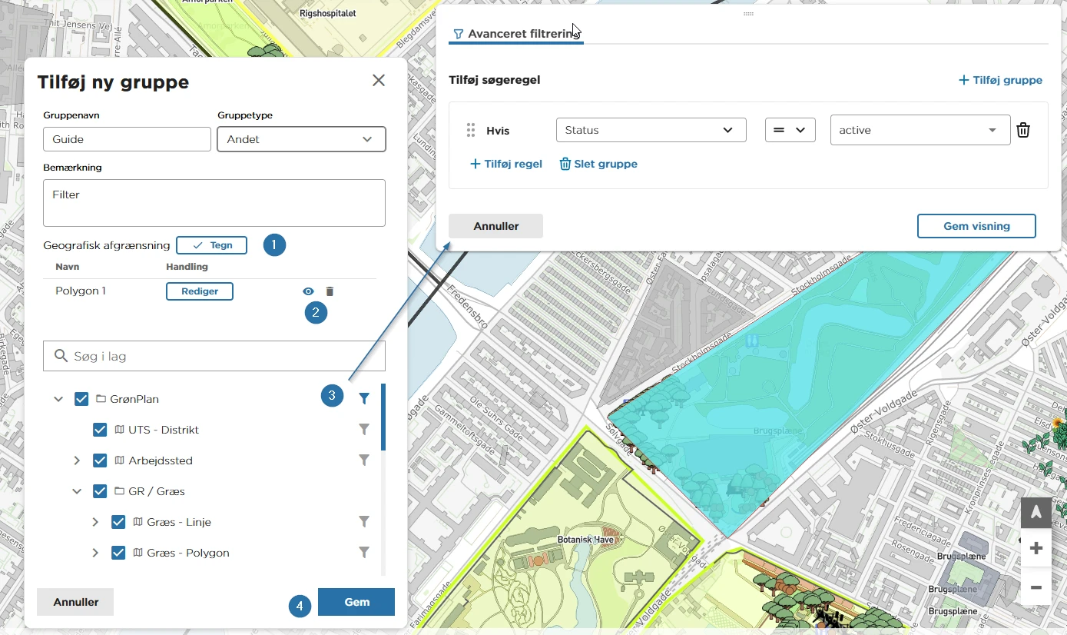Delete the Status search rule
This screenshot has height=635, width=1067.
[1023, 130]
